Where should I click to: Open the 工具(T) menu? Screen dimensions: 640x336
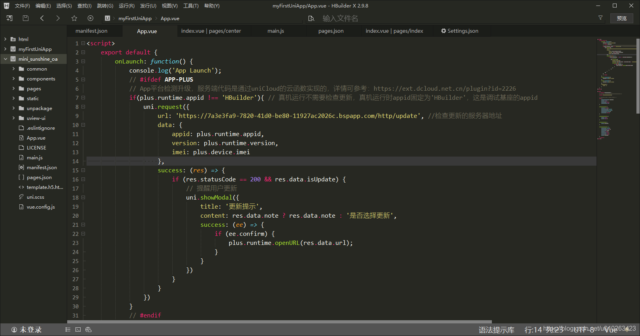coord(191,6)
